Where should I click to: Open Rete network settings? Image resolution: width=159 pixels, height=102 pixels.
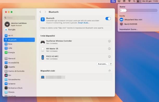click(x=19, y=44)
